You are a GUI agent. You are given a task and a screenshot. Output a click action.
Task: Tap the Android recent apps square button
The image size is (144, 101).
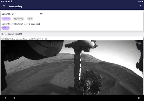click(139, 98)
